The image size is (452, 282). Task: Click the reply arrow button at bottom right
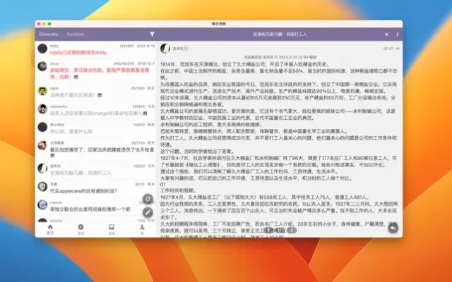pos(393,228)
